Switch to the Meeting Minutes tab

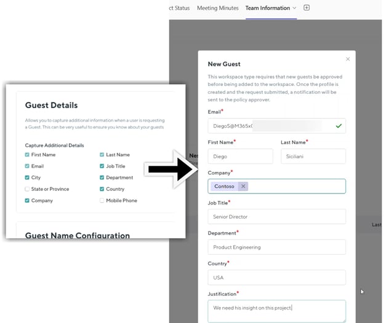217,8
